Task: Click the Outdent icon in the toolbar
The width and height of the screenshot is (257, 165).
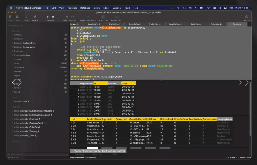Action: click(72, 17)
